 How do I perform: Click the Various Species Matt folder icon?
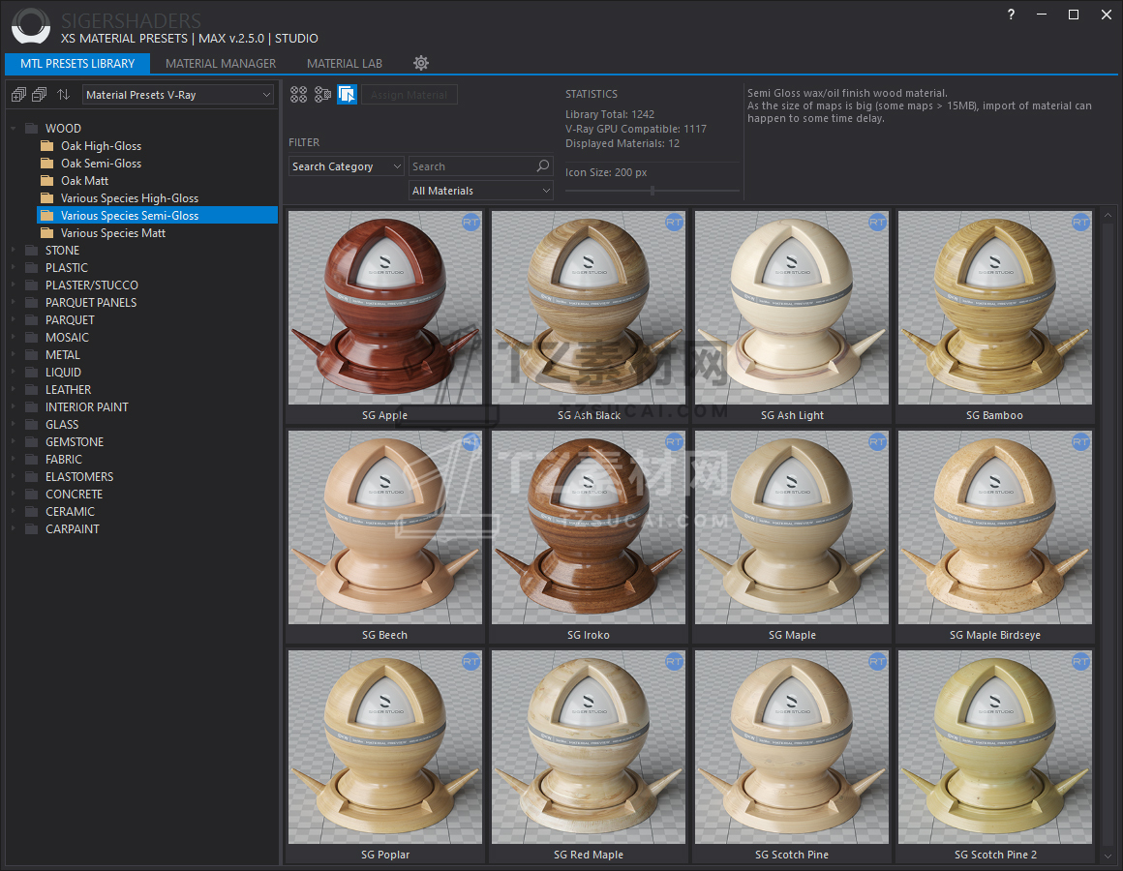click(x=47, y=232)
